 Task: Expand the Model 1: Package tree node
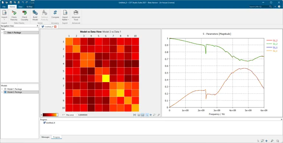[x=2, y=89]
